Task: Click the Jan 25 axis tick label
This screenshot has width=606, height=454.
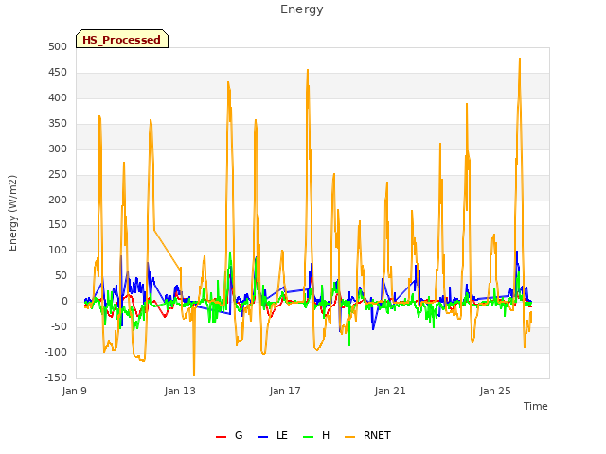Action: pos(495,391)
